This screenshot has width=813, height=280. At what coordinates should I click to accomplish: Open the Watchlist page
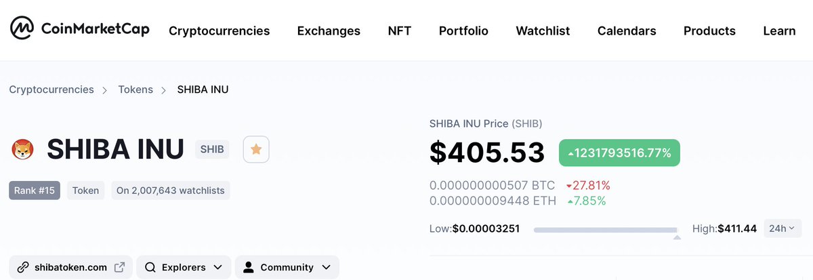click(543, 31)
